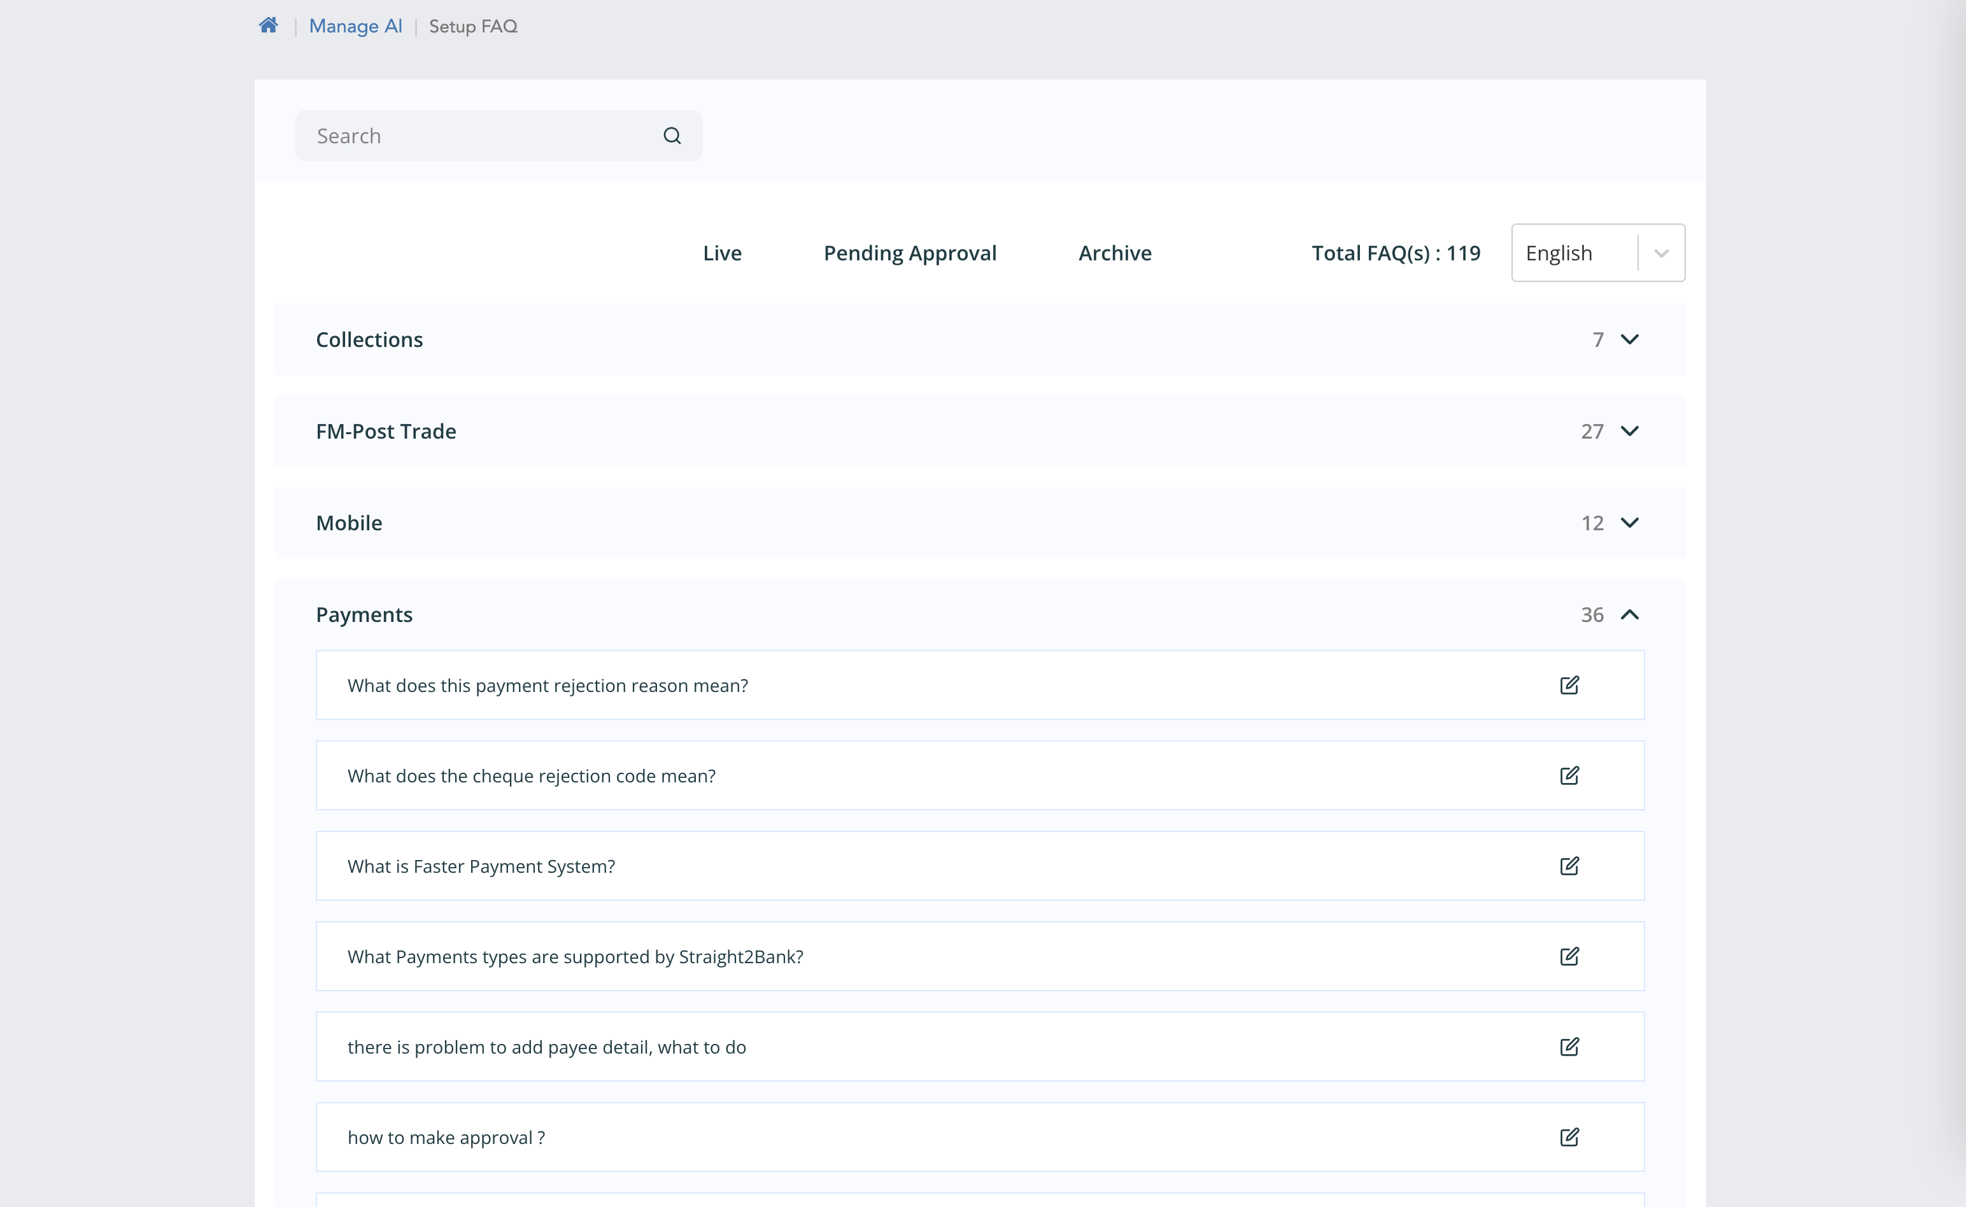The height and width of the screenshot is (1207, 1966).
Task: Edit the add payee detail problem FAQ
Action: point(1569,1047)
